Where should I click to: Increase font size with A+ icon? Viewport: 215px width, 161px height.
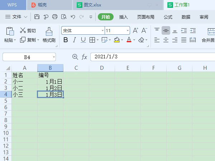pos(135,31)
